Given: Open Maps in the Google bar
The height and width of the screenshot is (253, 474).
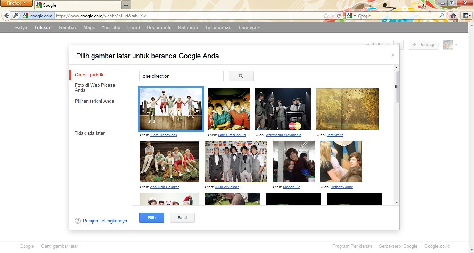Looking at the screenshot, I should [89, 27].
